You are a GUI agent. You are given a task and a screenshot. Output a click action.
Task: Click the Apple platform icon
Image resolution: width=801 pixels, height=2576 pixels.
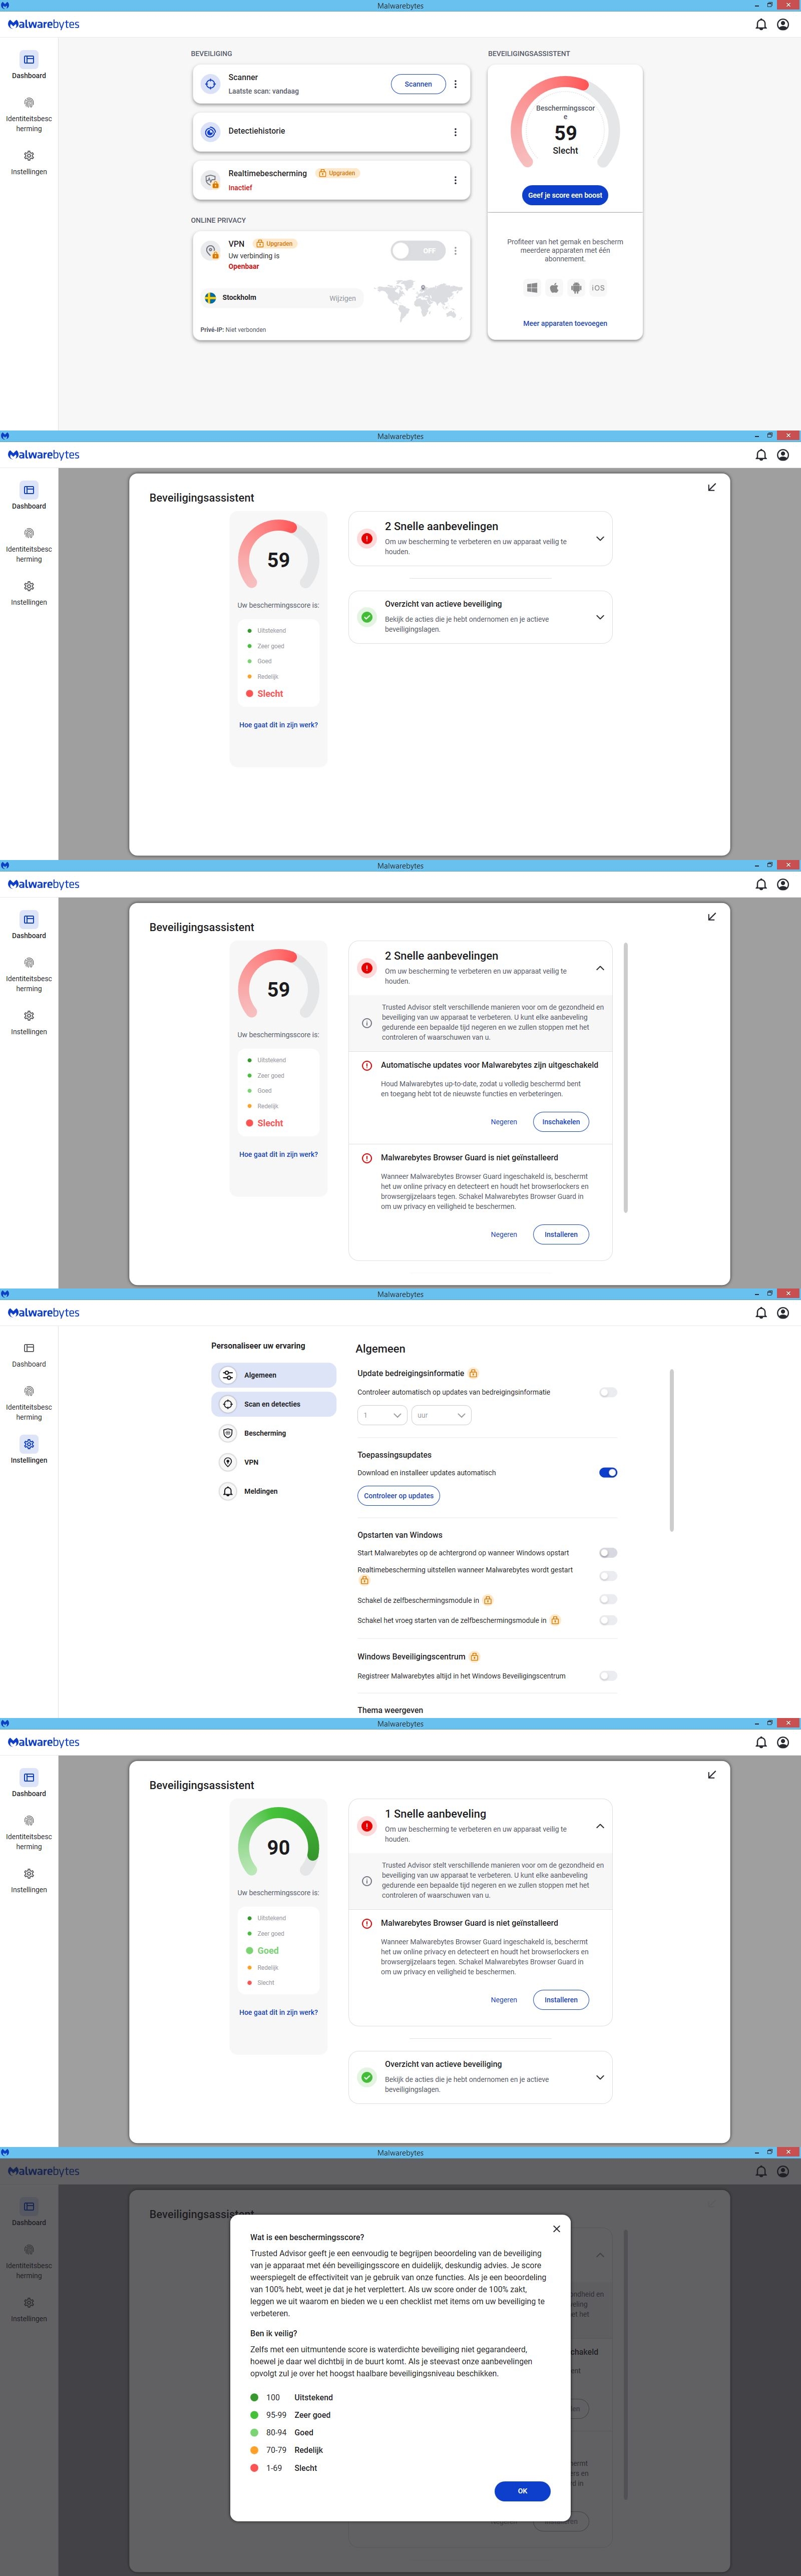click(x=554, y=288)
